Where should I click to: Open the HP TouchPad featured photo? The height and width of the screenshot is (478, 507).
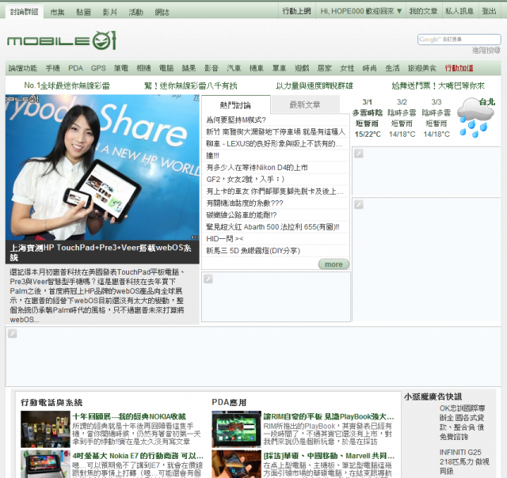click(x=102, y=167)
